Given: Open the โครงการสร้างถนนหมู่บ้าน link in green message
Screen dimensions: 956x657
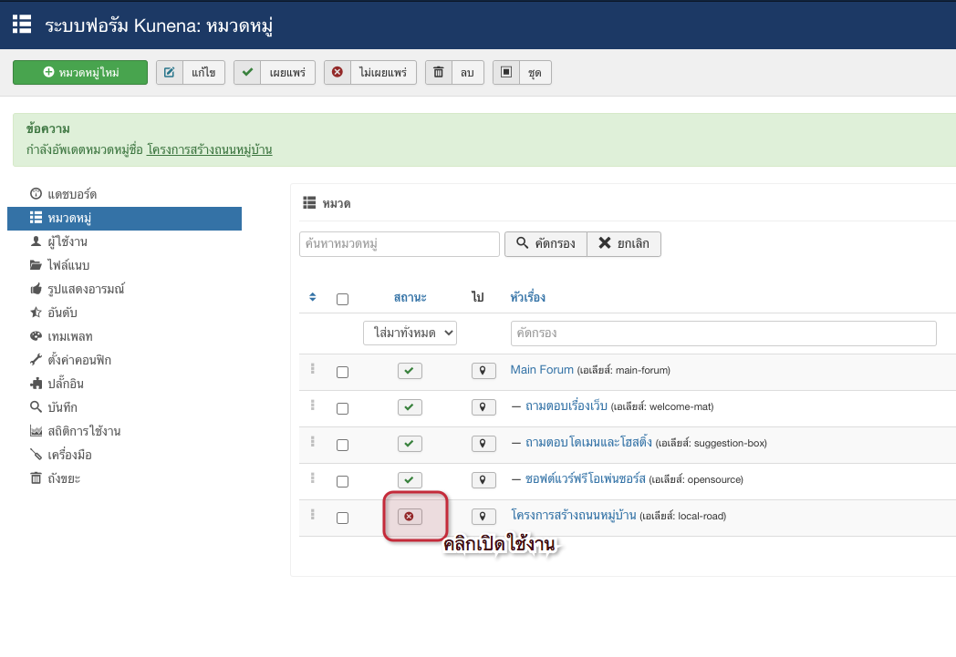Looking at the screenshot, I should pos(209,149).
